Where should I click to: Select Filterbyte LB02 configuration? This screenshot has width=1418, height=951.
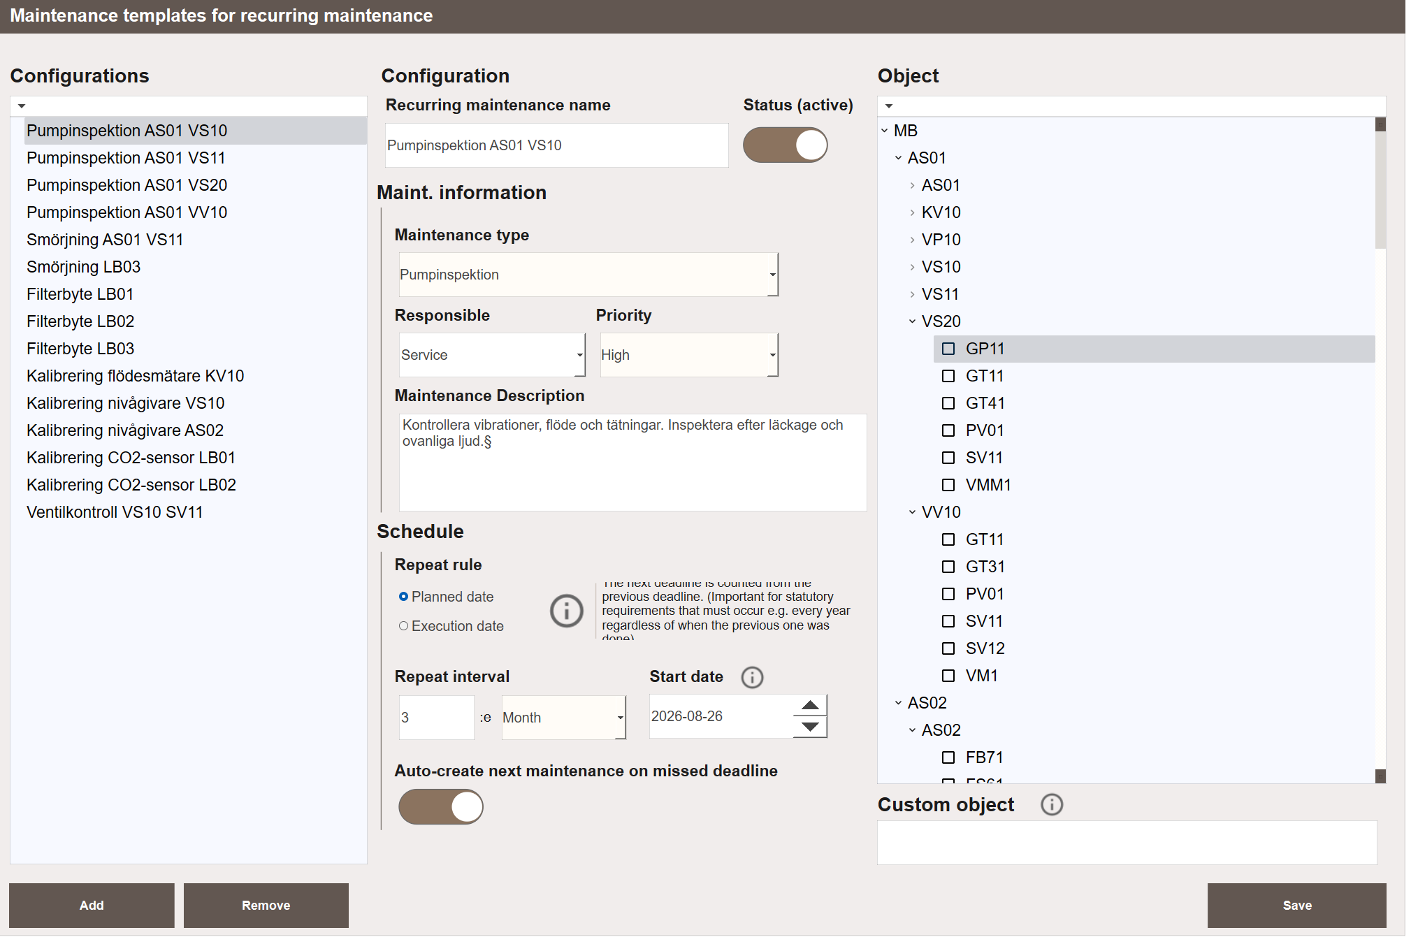point(196,321)
